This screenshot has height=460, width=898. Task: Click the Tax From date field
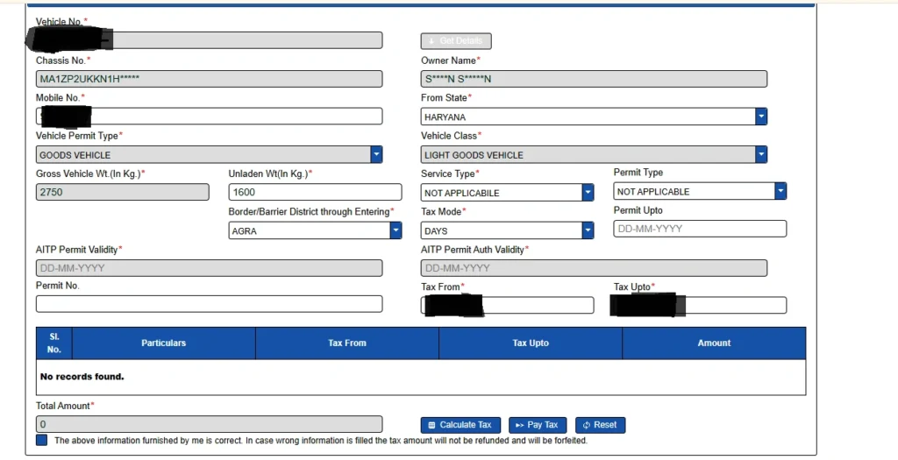coord(538,305)
